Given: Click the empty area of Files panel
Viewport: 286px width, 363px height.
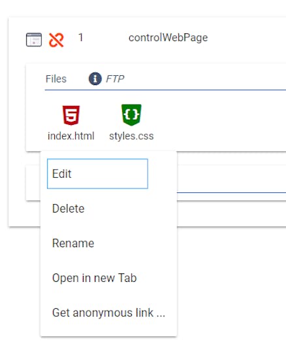Looking at the screenshot, I should tap(219, 120).
